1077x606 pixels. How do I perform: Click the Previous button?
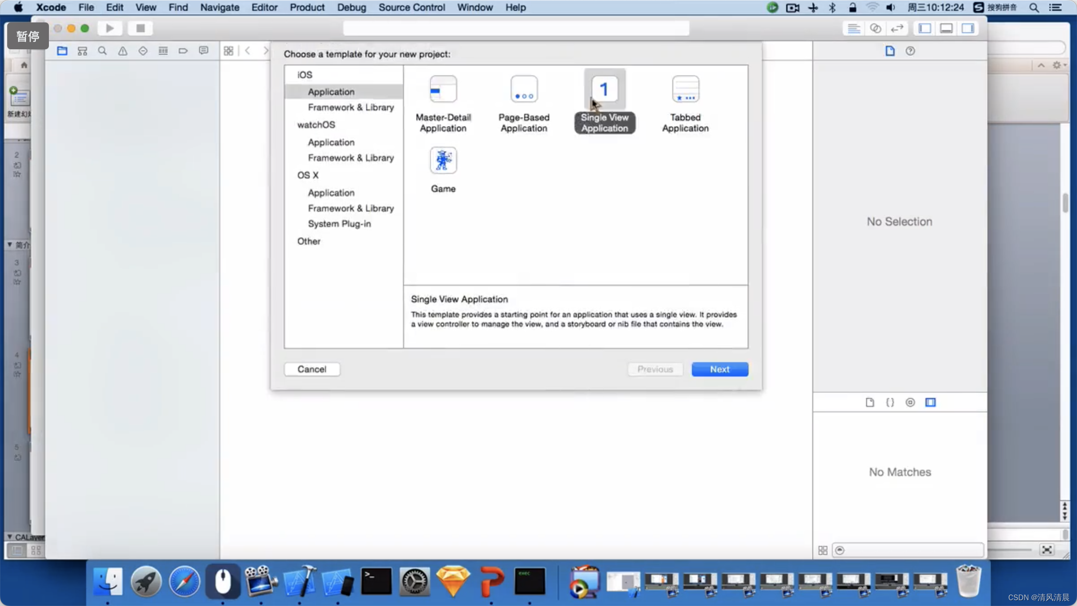point(655,369)
